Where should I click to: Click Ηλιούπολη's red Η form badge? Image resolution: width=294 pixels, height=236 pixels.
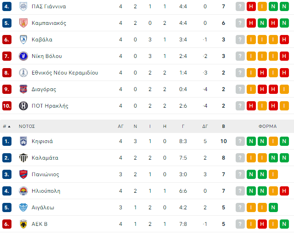click(x=284, y=191)
